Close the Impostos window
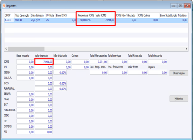 click(187, 6)
